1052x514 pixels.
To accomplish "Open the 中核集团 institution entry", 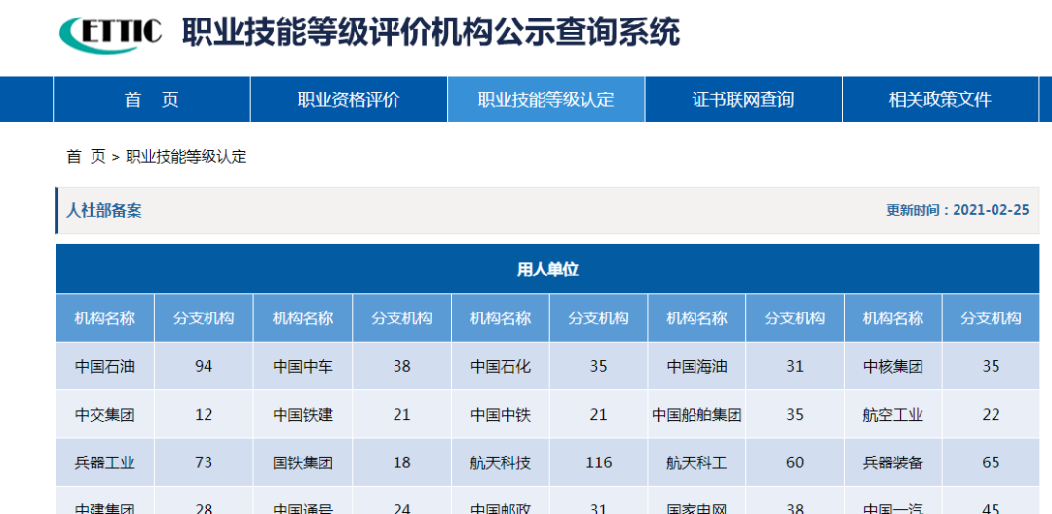I will click(893, 367).
